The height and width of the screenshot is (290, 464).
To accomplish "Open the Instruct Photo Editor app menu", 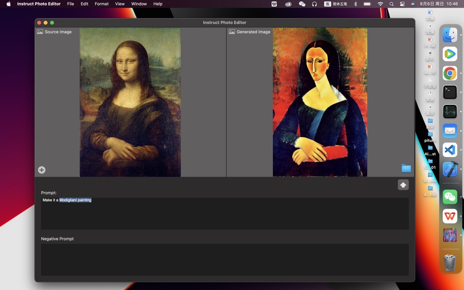I will 39,4.
